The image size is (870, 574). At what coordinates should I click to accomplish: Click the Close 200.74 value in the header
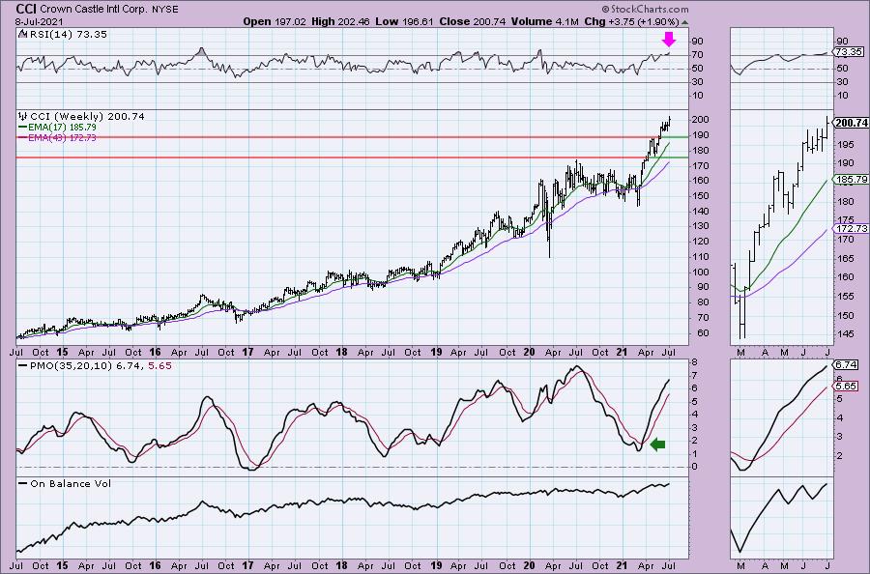coord(472,21)
